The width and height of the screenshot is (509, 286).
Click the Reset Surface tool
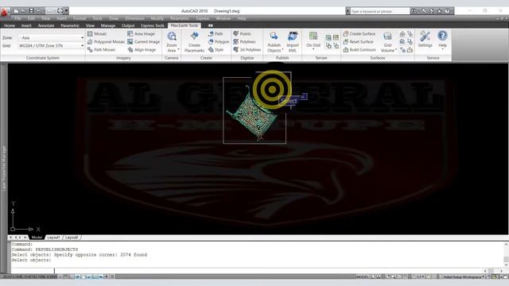(x=359, y=42)
